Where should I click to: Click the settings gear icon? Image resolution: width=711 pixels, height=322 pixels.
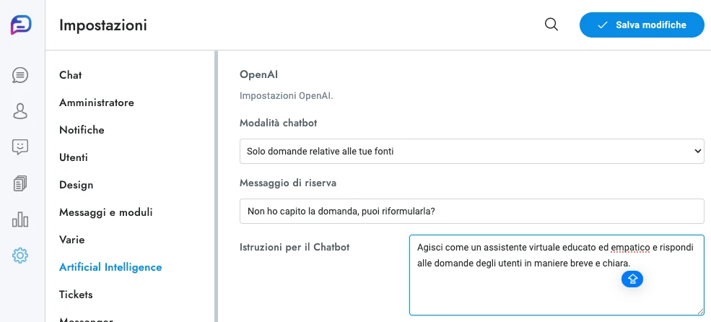click(x=20, y=256)
